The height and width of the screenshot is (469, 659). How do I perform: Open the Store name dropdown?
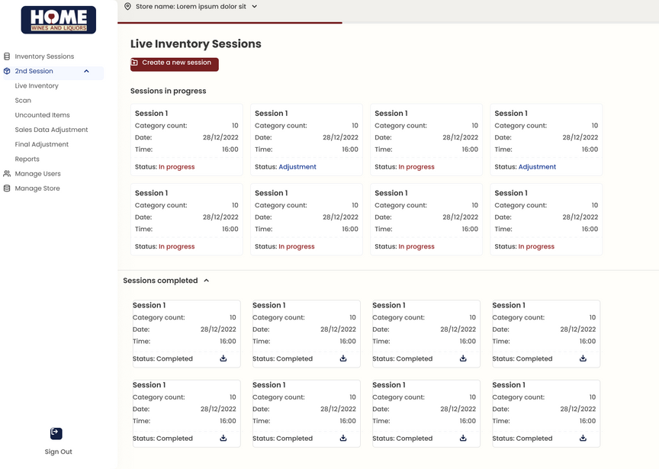click(x=254, y=6)
